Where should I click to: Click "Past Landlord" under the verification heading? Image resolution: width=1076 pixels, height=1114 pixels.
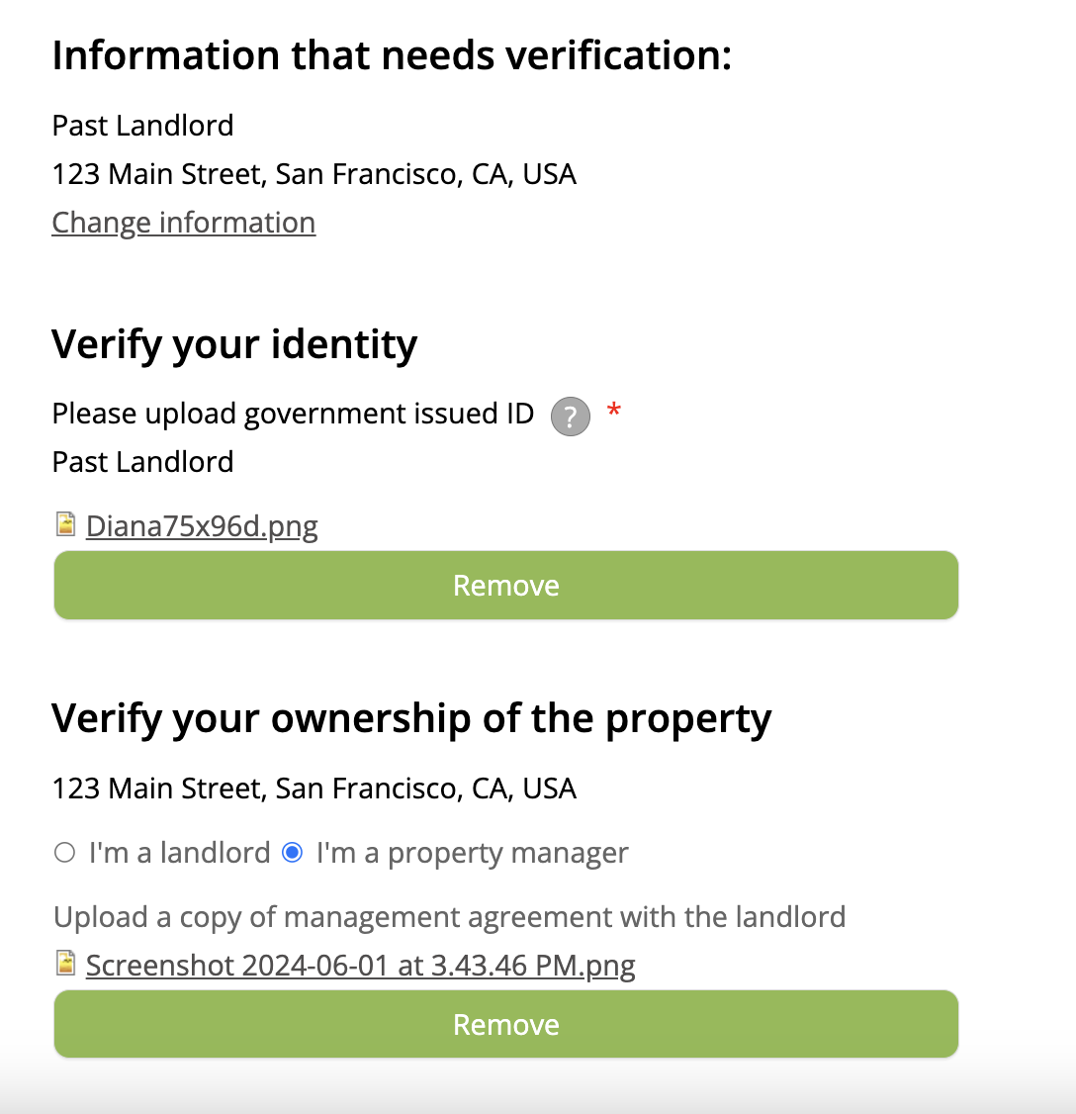click(x=142, y=126)
